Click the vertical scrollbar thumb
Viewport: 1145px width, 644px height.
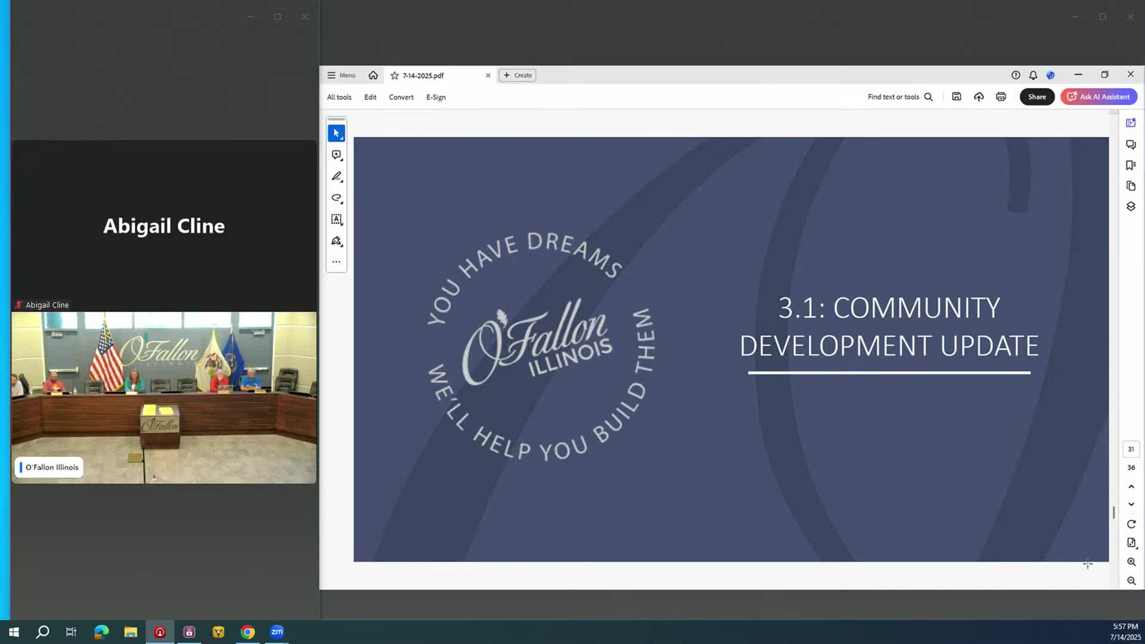pyautogui.click(x=1113, y=512)
